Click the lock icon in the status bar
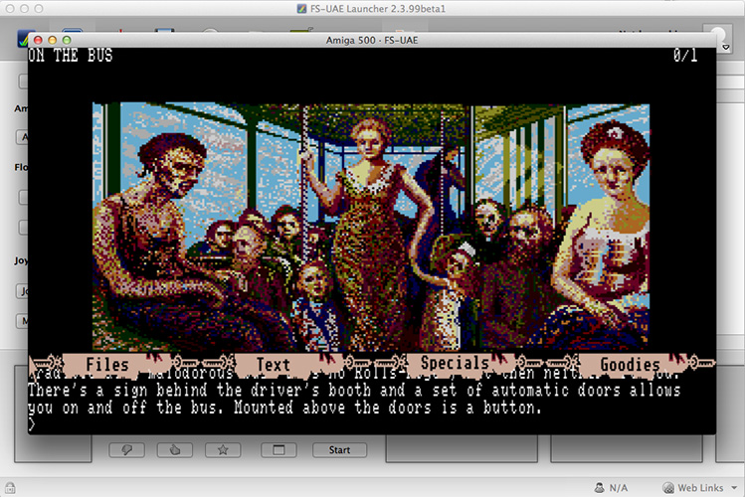The height and width of the screenshot is (497, 745). [10, 487]
